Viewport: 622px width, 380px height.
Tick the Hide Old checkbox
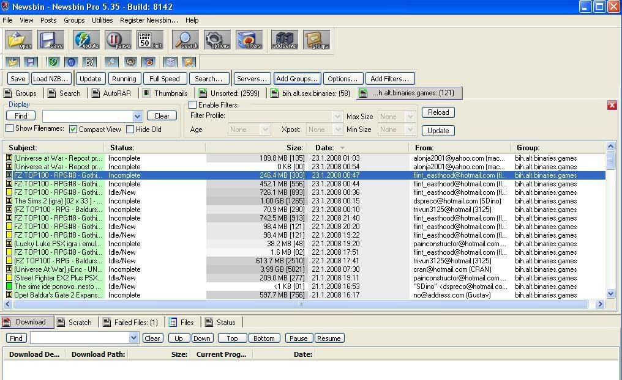130,130
